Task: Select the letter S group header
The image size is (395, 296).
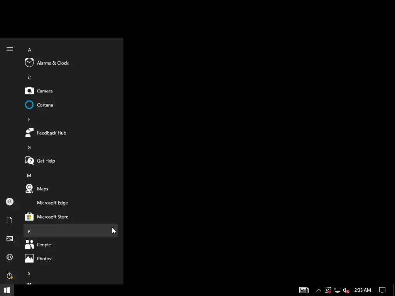Action: pos(71,273)
